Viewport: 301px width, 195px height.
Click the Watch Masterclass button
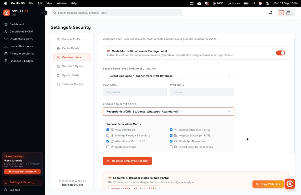(22, 171)
